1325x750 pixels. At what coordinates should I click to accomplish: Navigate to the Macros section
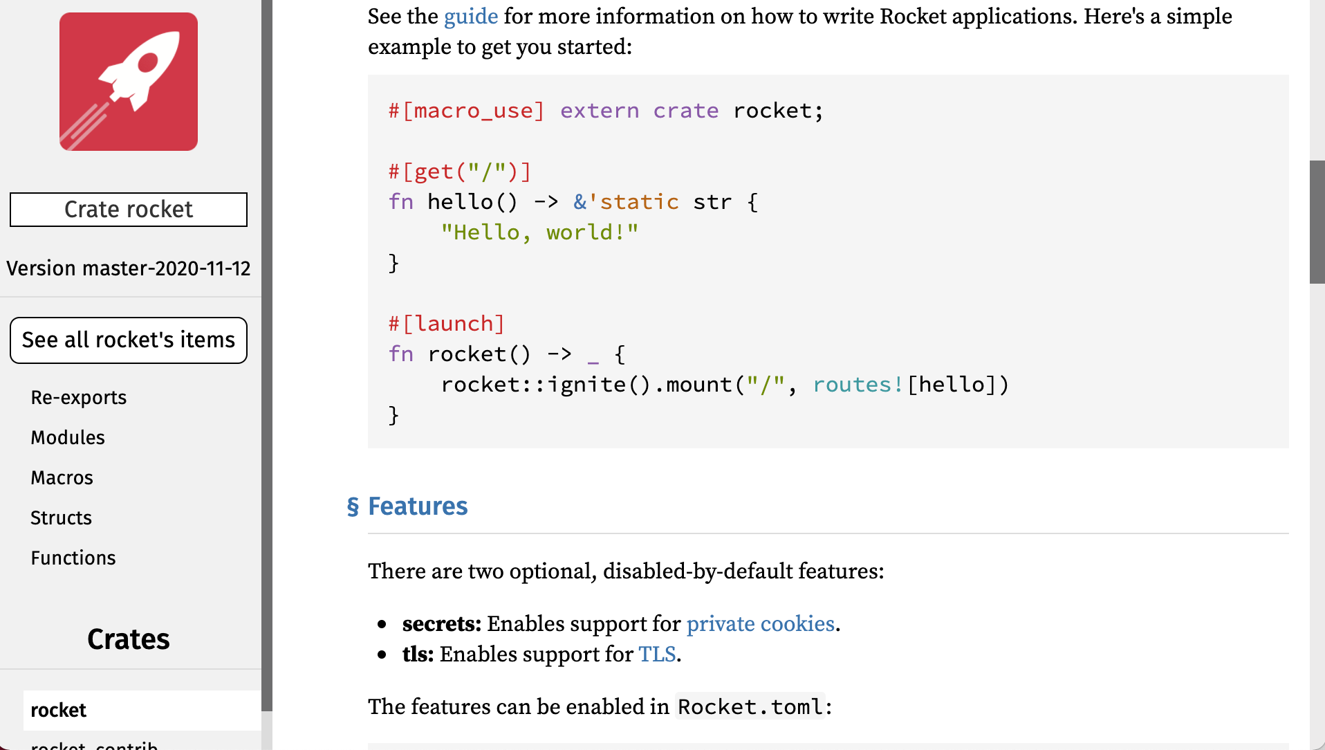[x=62, y=477]
